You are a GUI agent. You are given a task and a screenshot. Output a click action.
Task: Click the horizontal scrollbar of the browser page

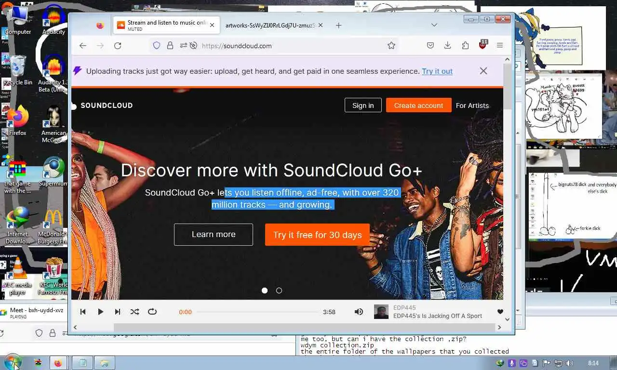[305, 328]
